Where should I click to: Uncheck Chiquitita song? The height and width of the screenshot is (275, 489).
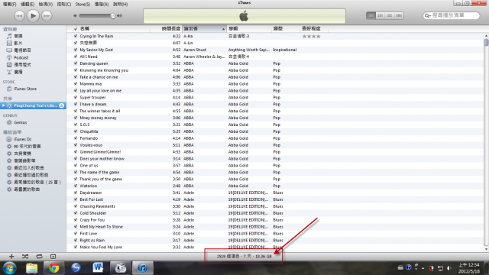tap(76, 131)
